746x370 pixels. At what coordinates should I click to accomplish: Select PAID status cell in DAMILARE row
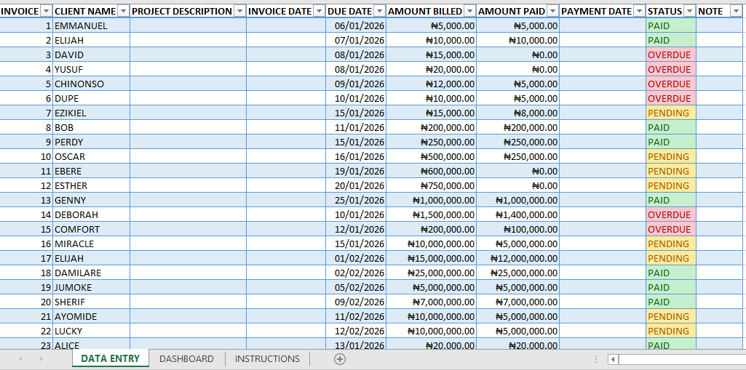(671, 273)
